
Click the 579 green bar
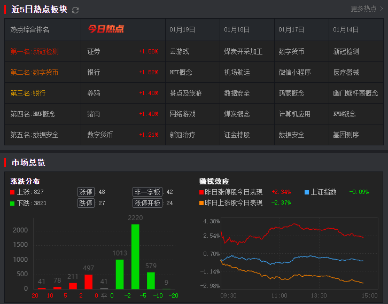151,280
